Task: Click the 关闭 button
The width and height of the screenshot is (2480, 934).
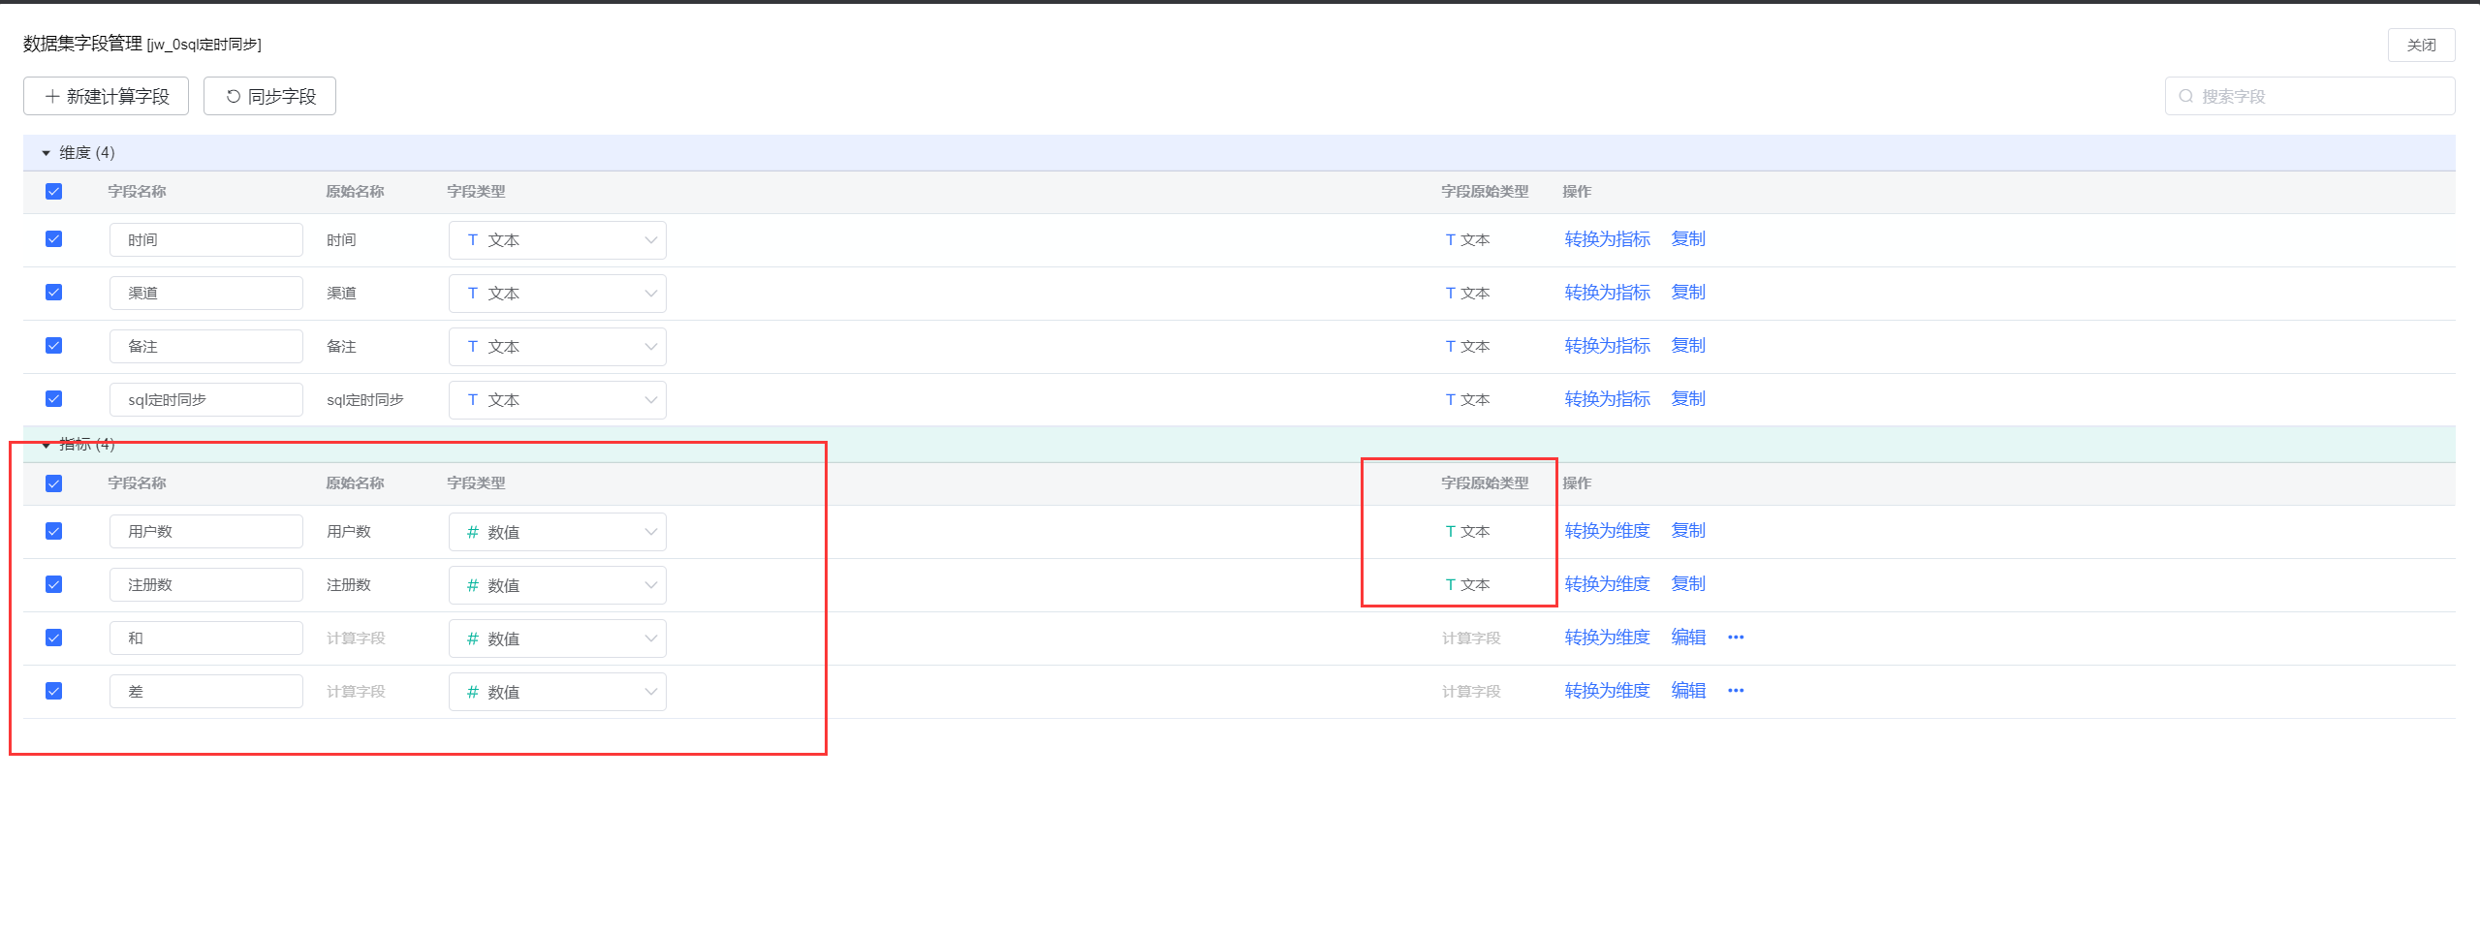Action: [2421, 46]
